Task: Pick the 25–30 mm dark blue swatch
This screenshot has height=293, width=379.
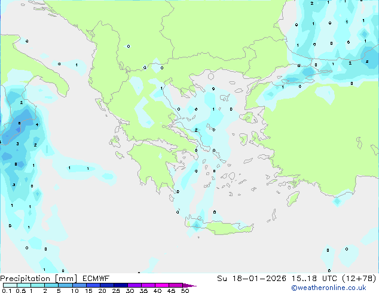Action: (x=121, y=285)
